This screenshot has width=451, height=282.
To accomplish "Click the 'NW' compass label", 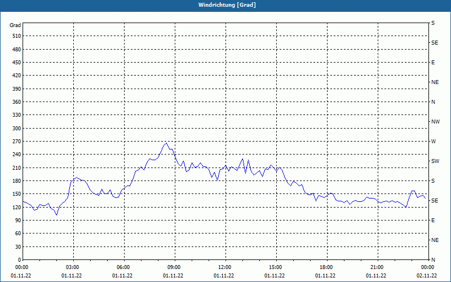I will pyautogui.click(x=435, y=122).
